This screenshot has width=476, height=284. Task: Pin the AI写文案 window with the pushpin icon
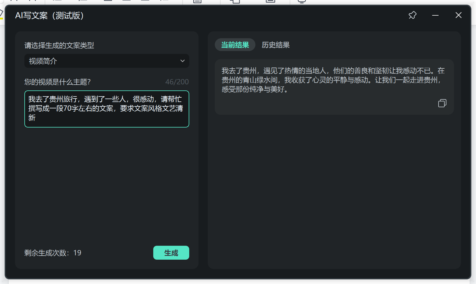(412, 15)
